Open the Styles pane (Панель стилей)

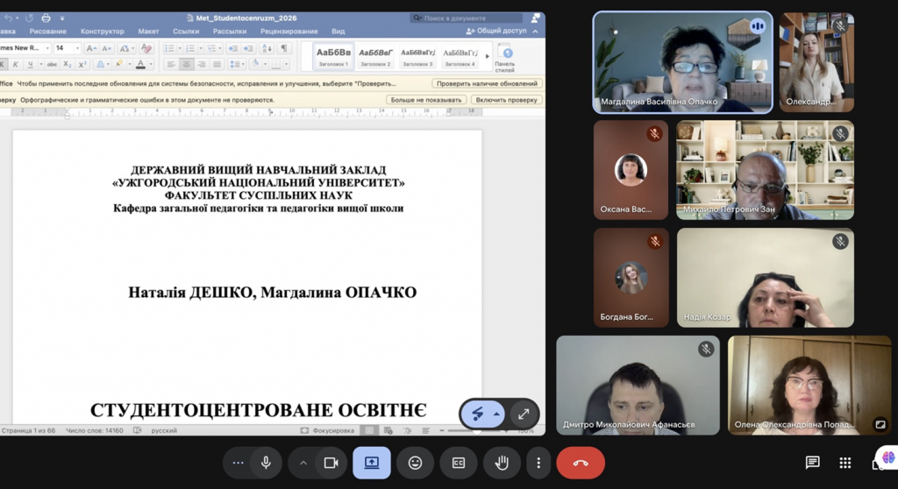(505, 59)
